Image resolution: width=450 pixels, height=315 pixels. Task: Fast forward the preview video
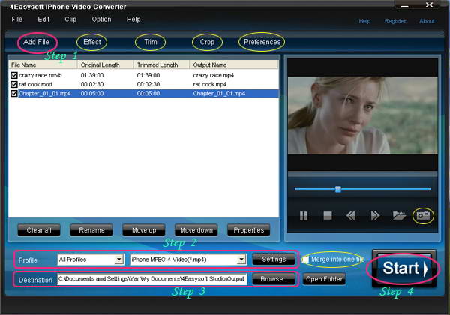tap(375, 216)
